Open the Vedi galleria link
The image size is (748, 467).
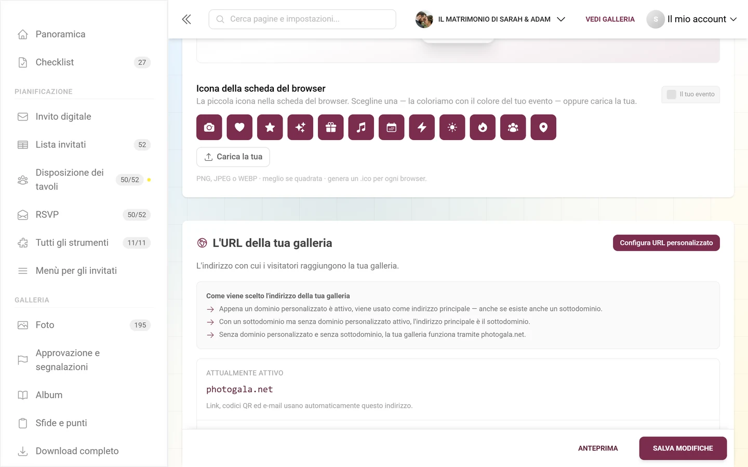pos(610,19)
